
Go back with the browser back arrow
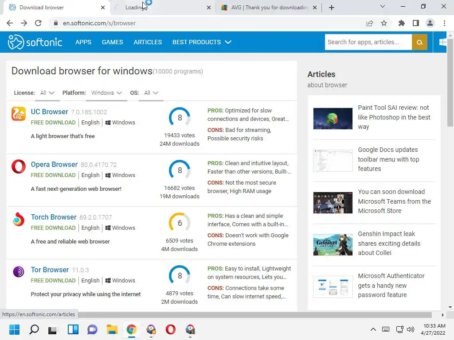[10, 23]
